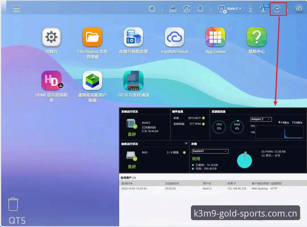Open the 资源监控器 panel header
Screen dimensions: 307x227
(x=218, y=112)
